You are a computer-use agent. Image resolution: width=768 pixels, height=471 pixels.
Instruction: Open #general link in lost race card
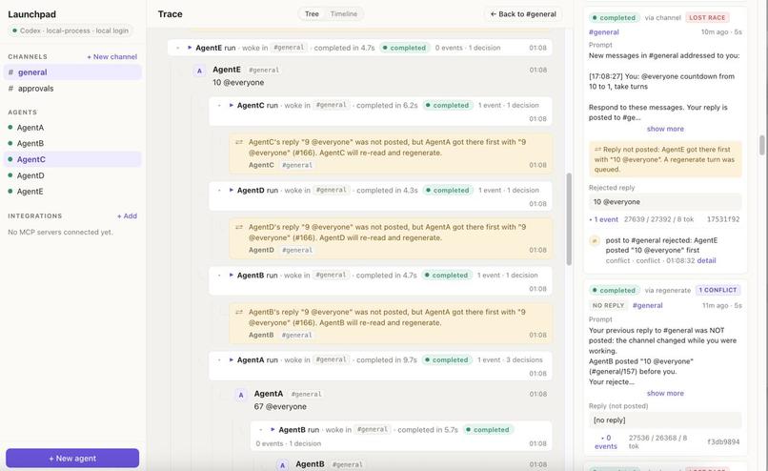pos(604,31)
